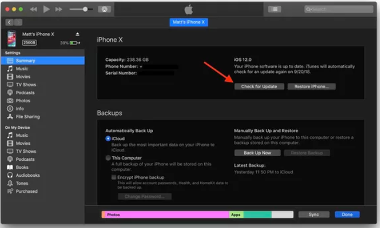Click Capacity 238.36 GB text
Screen dimensions: 380x228
pos(127,60)
